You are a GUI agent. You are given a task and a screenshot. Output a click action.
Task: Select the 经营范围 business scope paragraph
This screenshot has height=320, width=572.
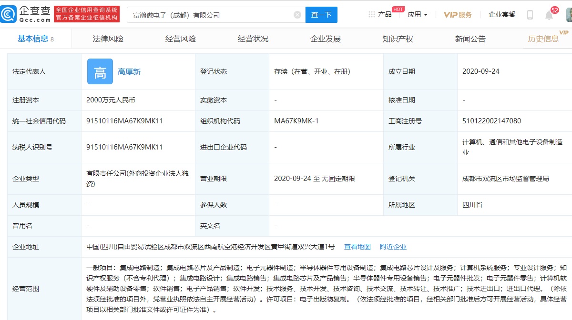327,289
